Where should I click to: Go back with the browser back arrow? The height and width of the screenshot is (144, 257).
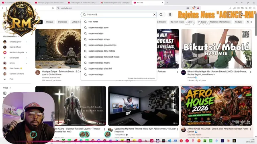point(3,8)
